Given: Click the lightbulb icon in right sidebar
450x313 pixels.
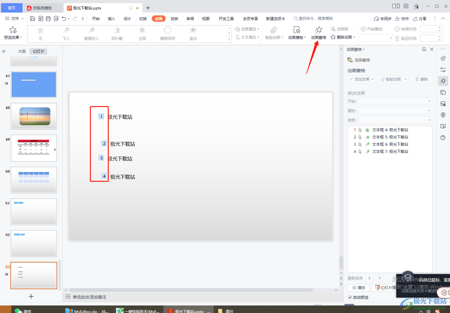Looking at the screenshot, I should pos(443,115).
